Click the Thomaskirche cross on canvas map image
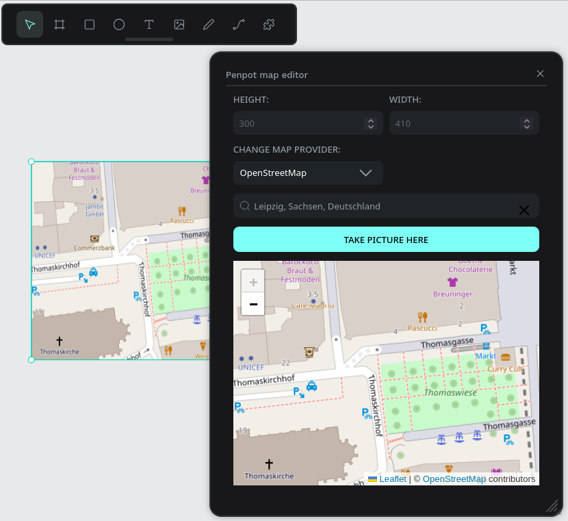568x521 pixels. (x=60, y=341)
